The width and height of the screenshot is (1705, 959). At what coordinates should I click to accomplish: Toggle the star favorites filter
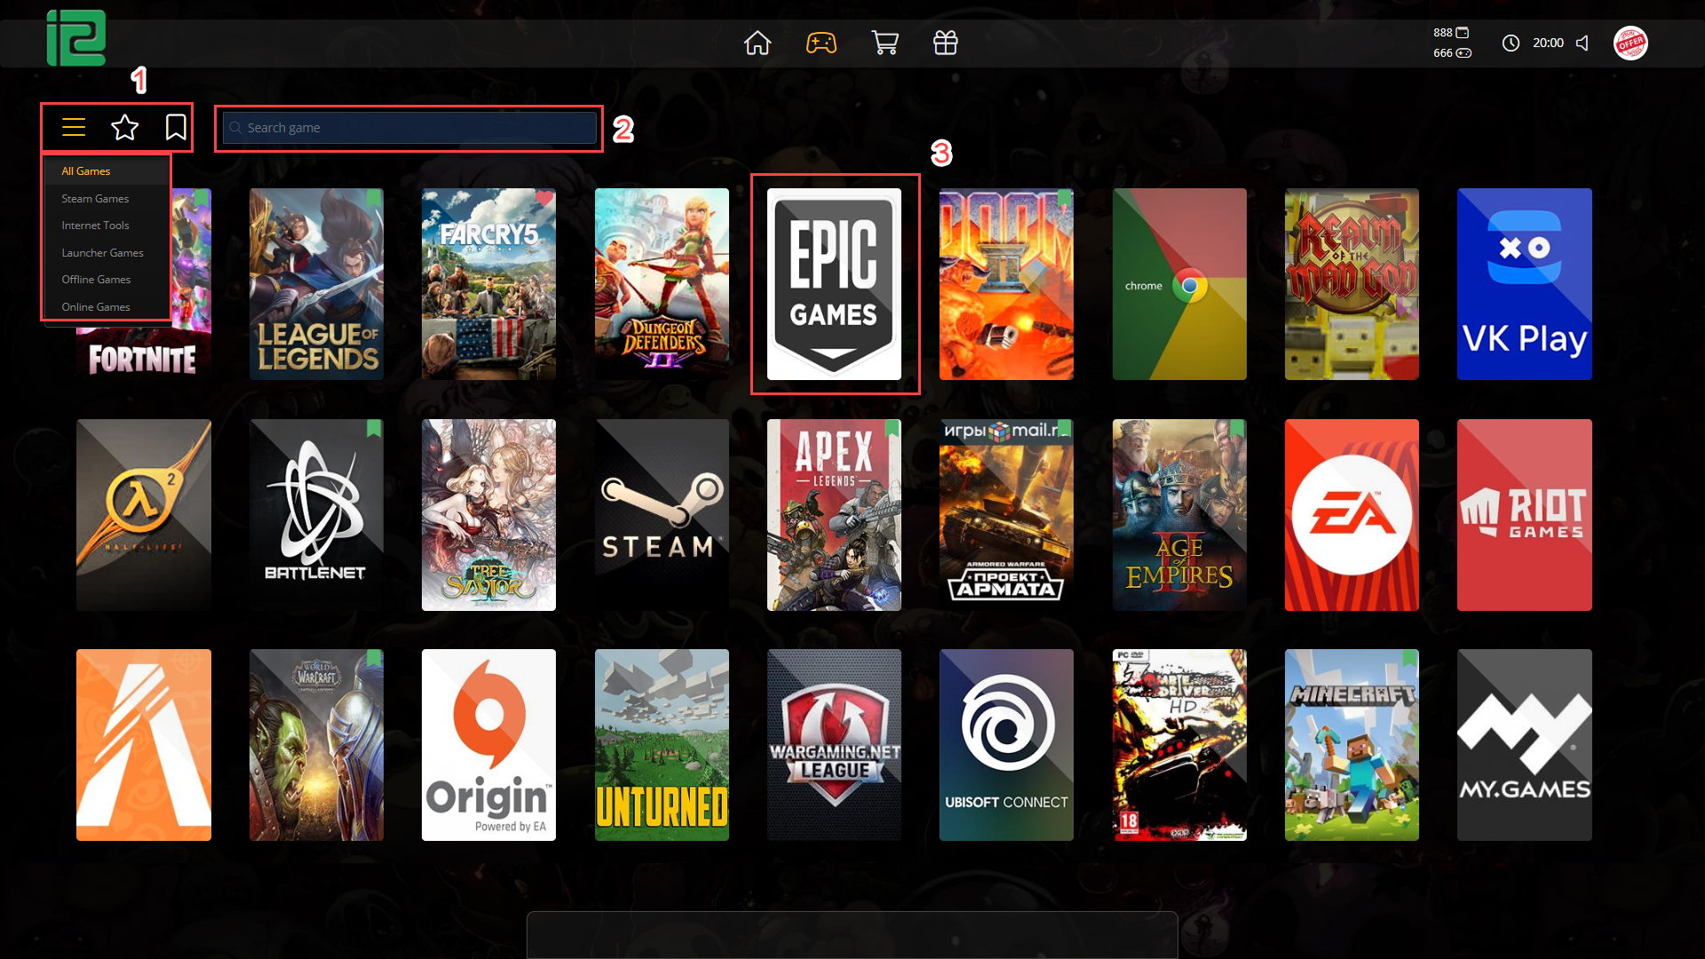pyautogui.click(x=124, y=128)
